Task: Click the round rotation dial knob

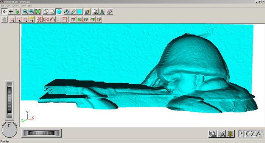Action: (9, 130)
